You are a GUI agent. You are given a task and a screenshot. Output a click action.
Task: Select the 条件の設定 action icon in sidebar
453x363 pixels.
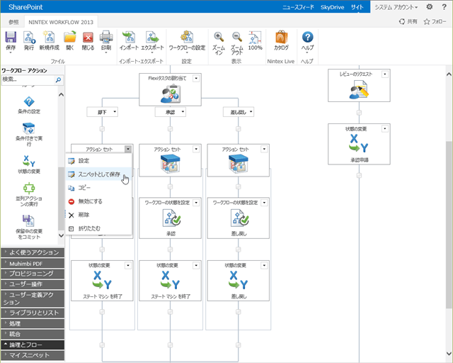point(29,102)
